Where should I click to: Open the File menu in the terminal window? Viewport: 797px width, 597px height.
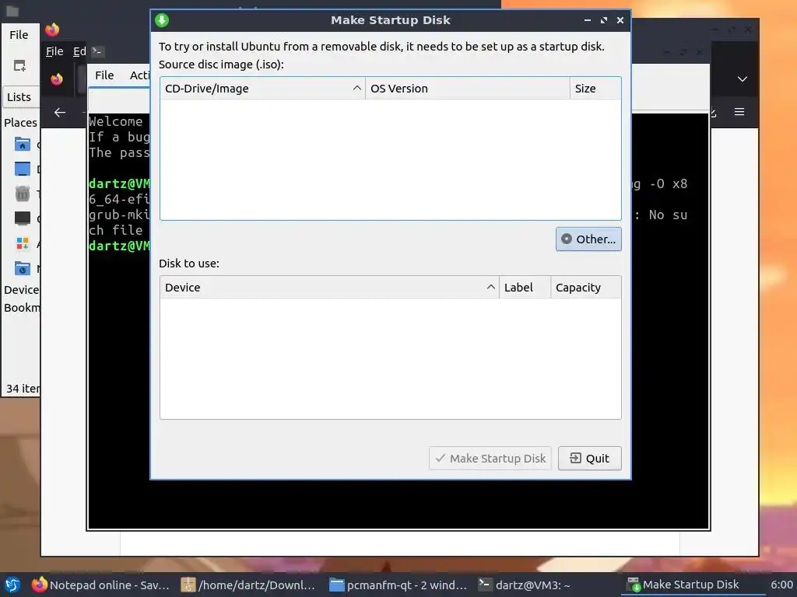[104, 75]
